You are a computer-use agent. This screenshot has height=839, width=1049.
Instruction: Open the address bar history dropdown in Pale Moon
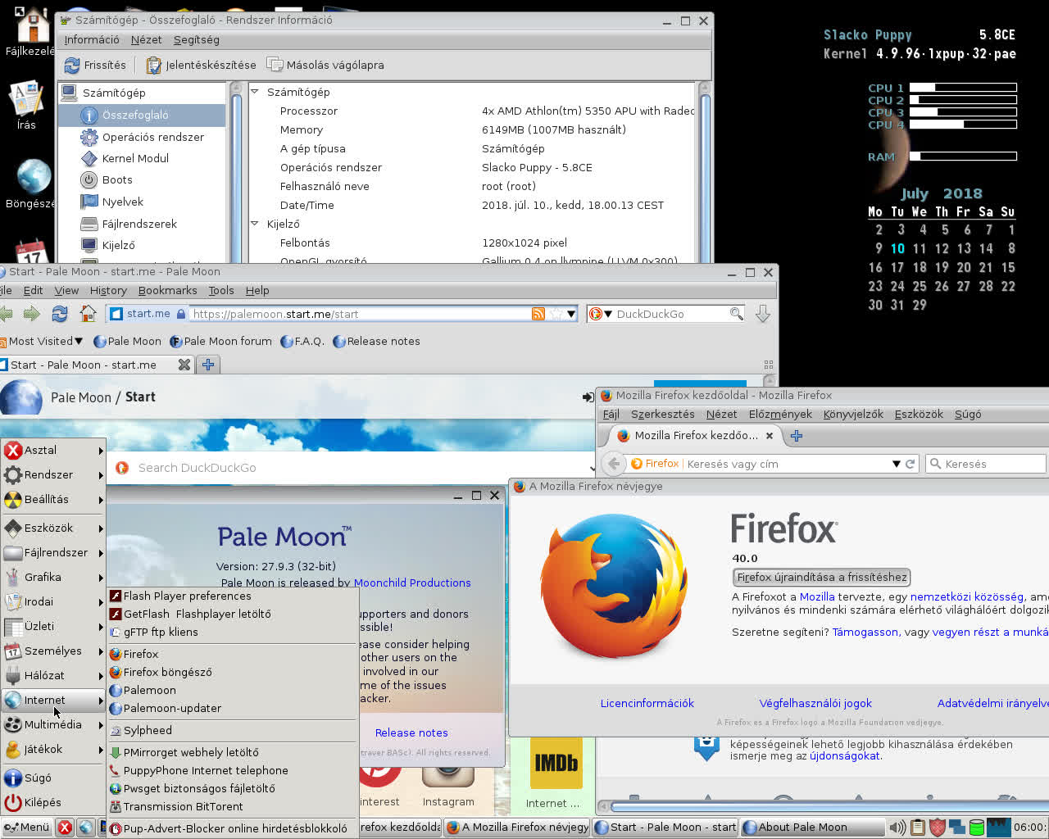click(x=571, y=314)
